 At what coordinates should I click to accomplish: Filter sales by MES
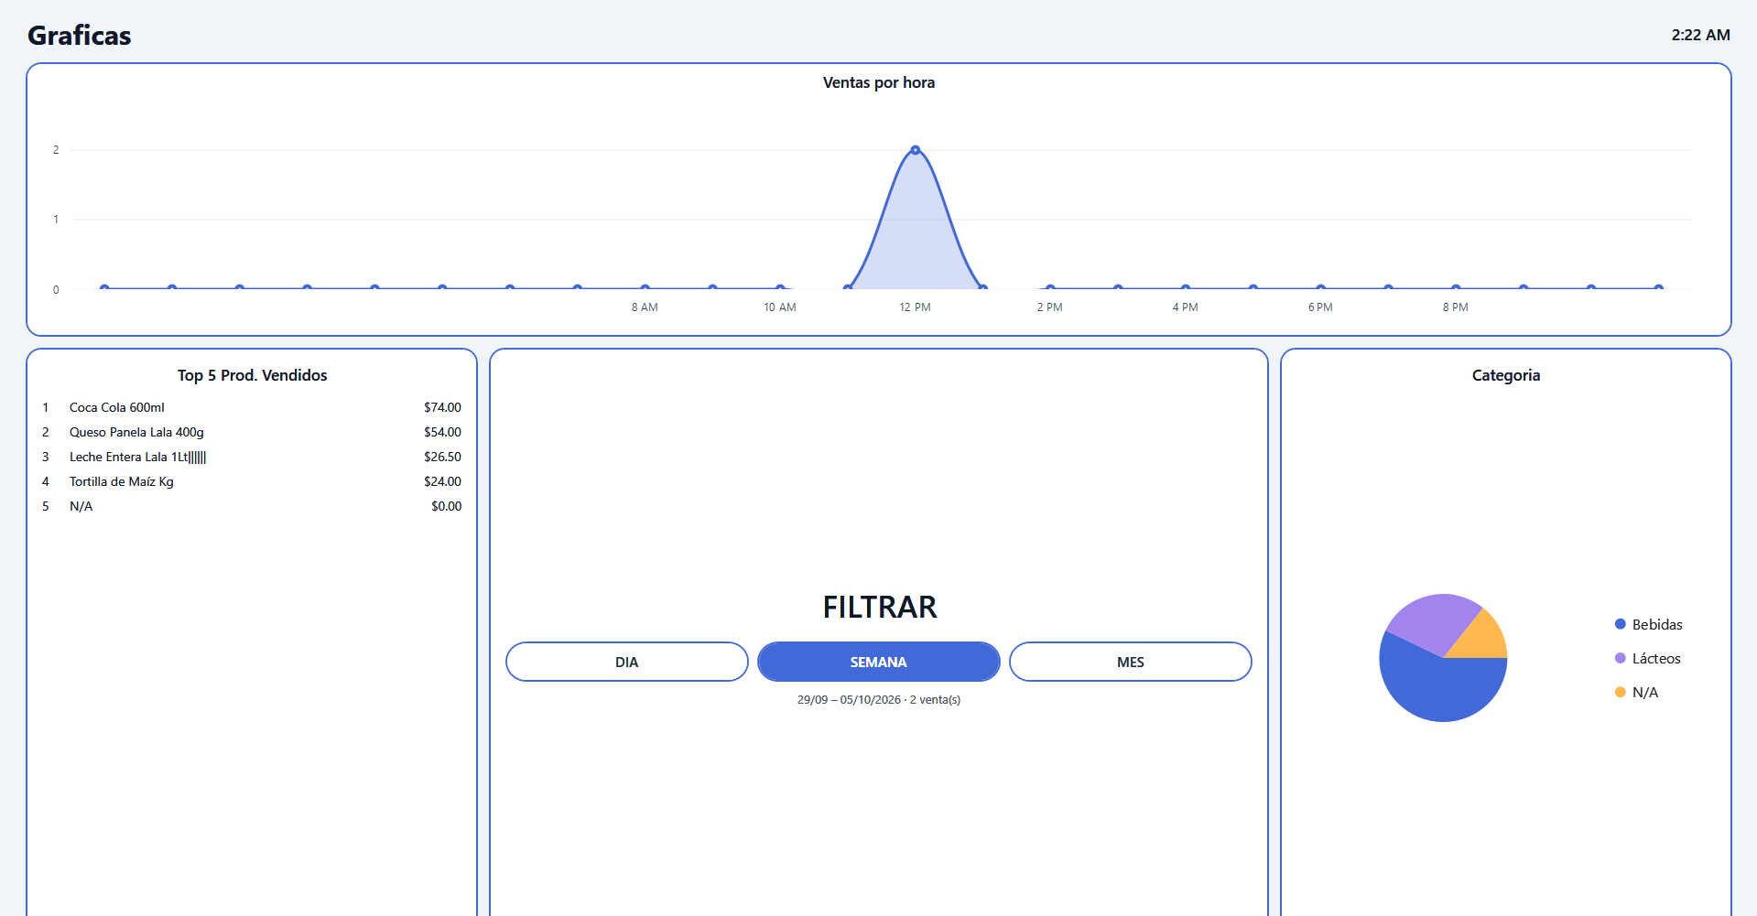pos(1130,662)
